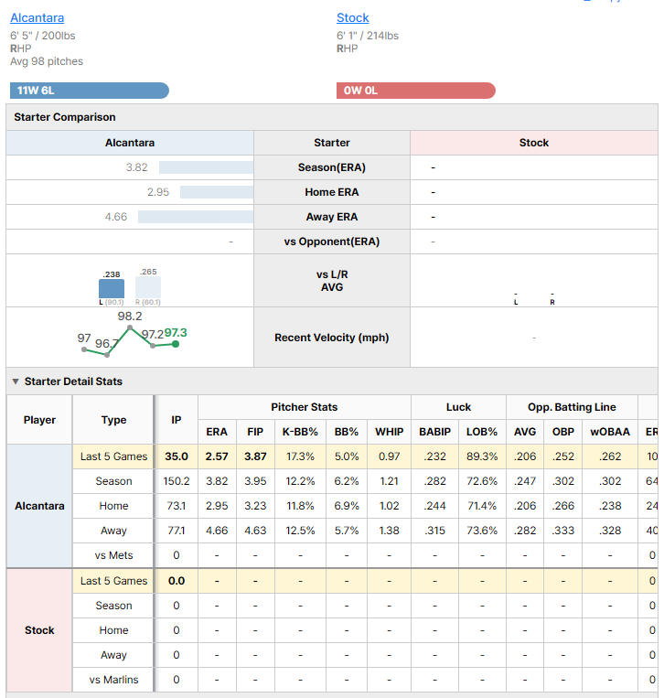Screen dimensions: 664x698
Task: Open the Alcantara player link
Action: [x=37, y=17]
